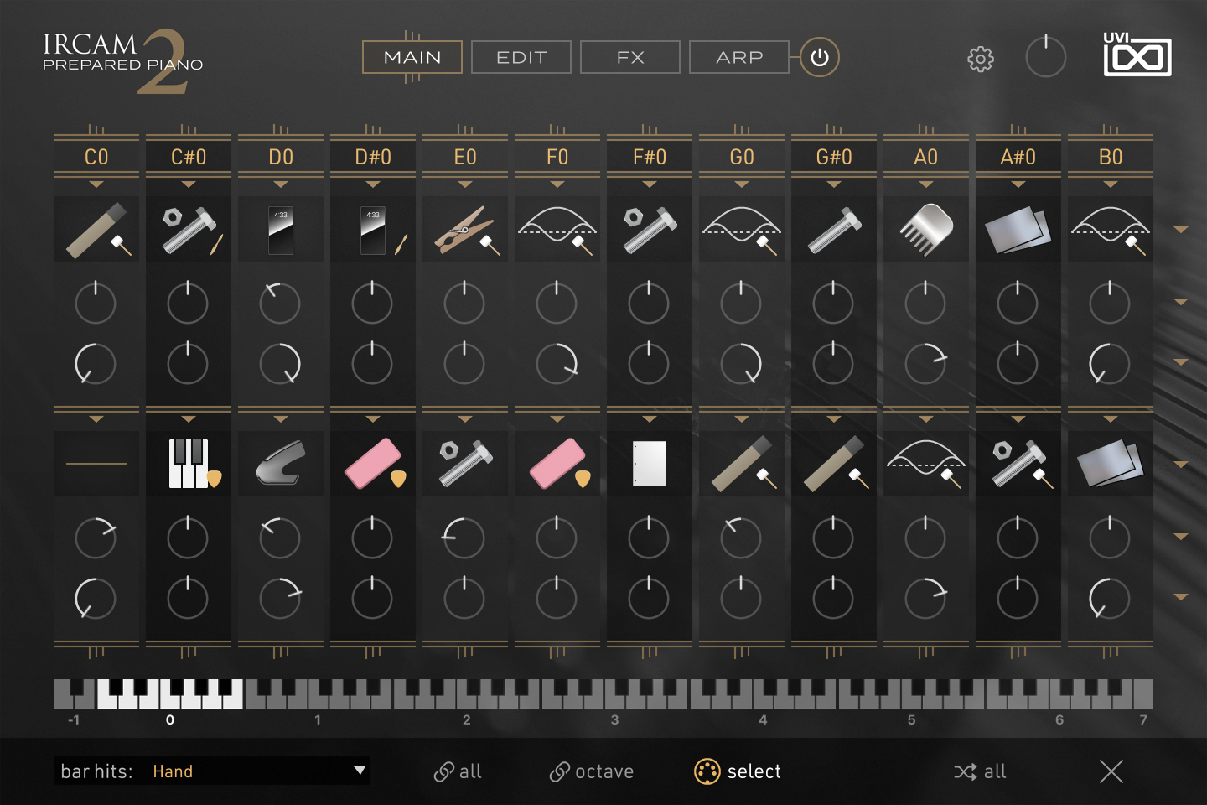Open the ARP tab
The height and width of the screenshot is (805, 1207).
point(739,57)
